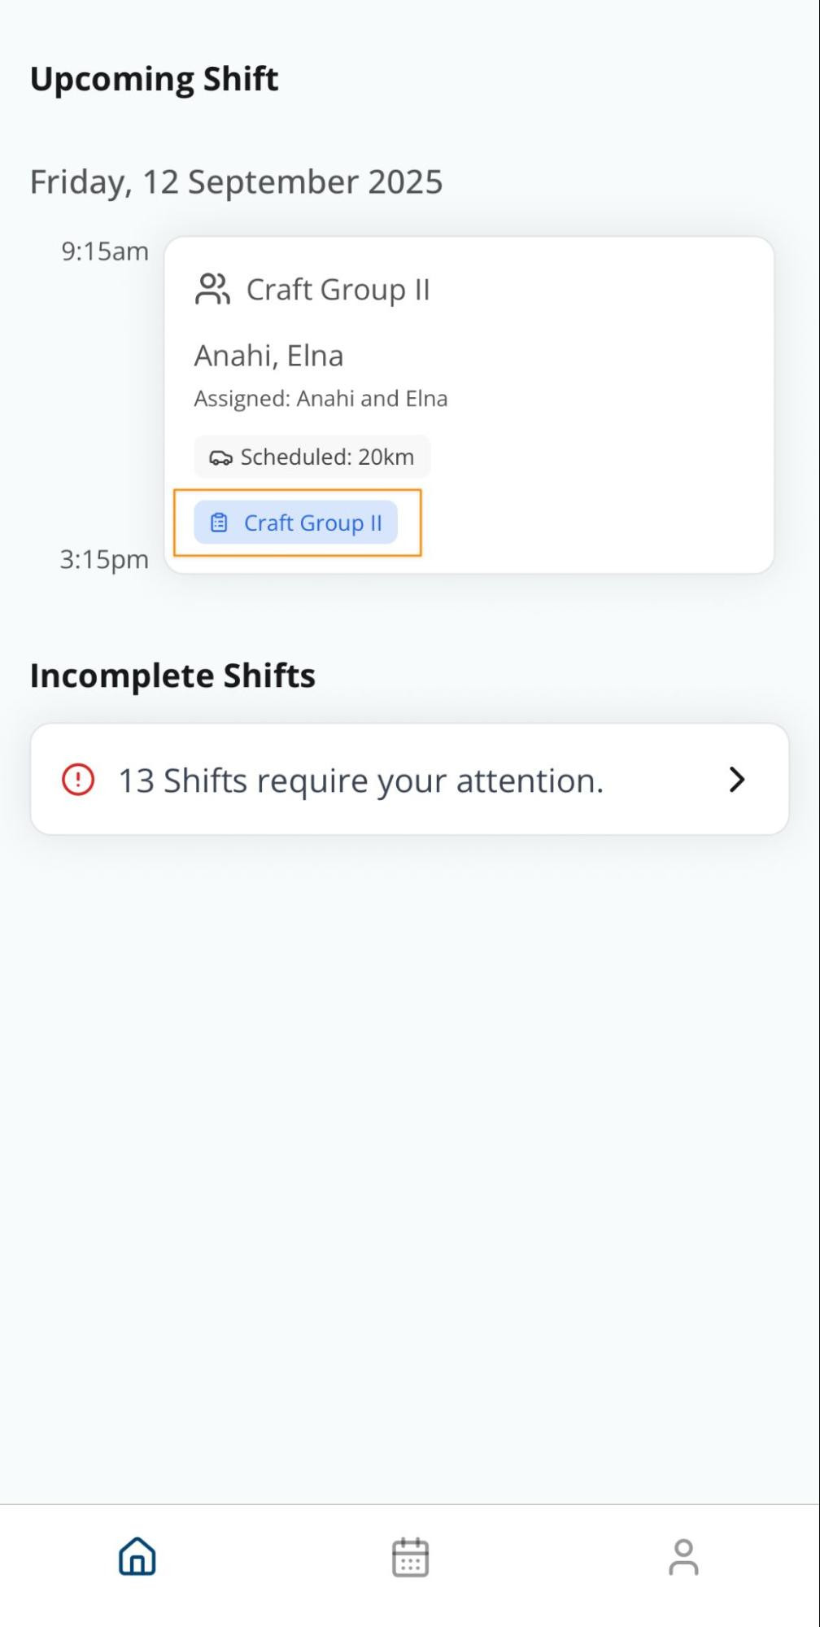Image resolution: width=820 pixels, height=1627 pixels.
Task: Expand incomplete shifts using right chevron
Action: click(x=736, y=780)
